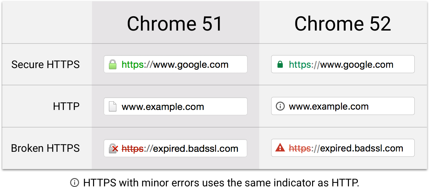Image resolution: width=429 pixels, height=187 pixels.
Task: Click the info icon in the black bottom bar
Action: pos(74,182)
